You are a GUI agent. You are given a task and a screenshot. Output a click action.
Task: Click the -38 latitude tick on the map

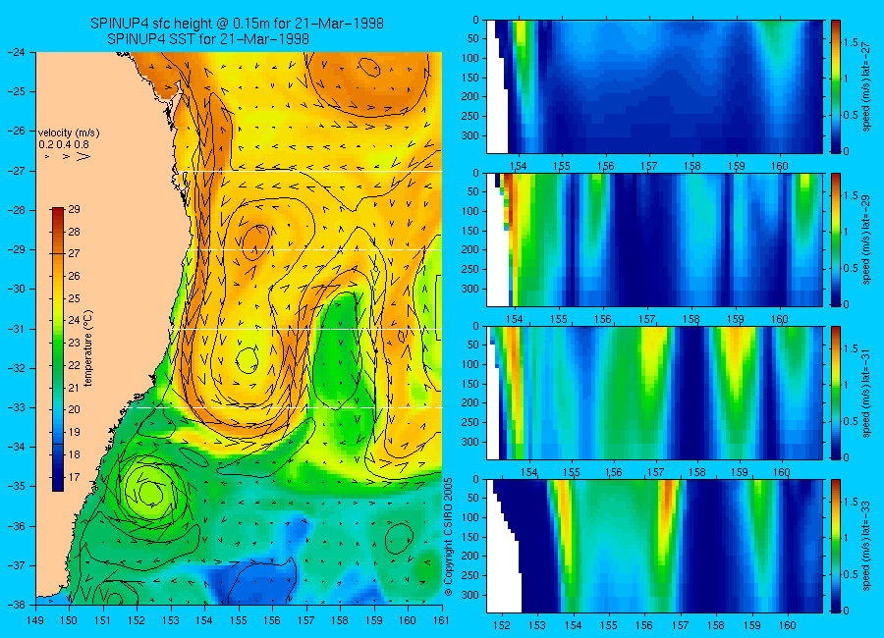click(17, 605)
